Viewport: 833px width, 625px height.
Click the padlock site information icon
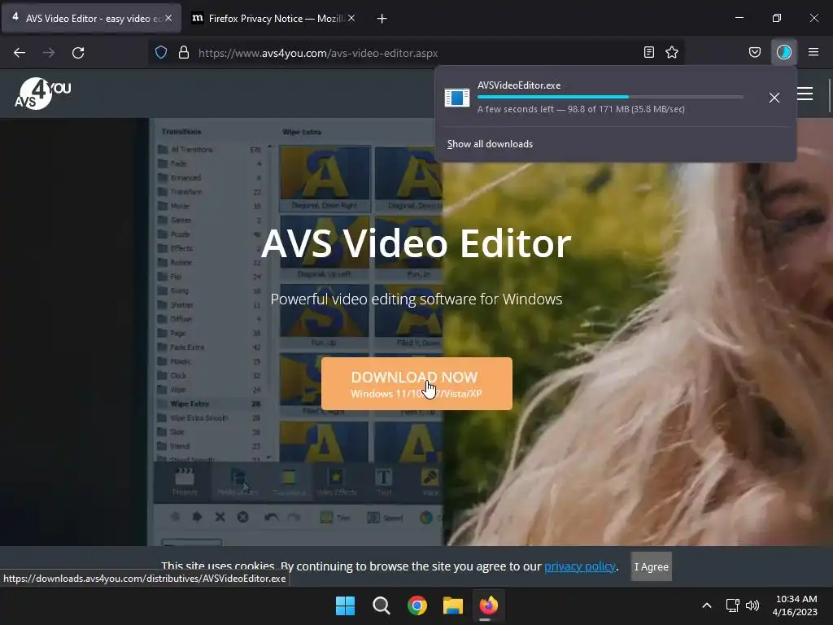point(184,53)
